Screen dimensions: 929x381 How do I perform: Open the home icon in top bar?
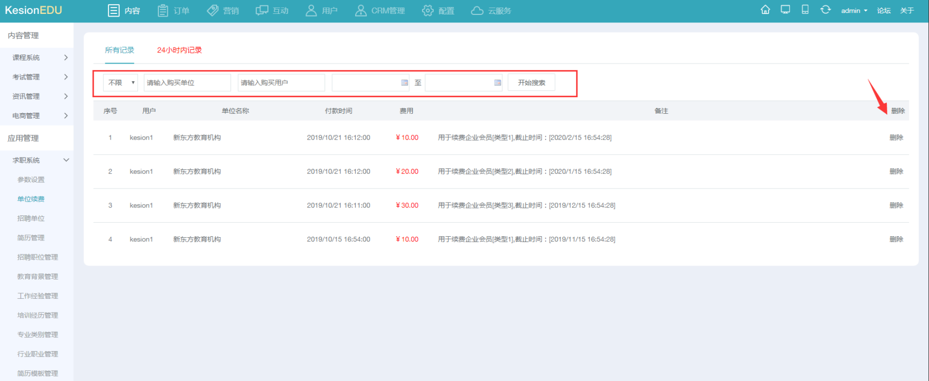click(765, 10)
